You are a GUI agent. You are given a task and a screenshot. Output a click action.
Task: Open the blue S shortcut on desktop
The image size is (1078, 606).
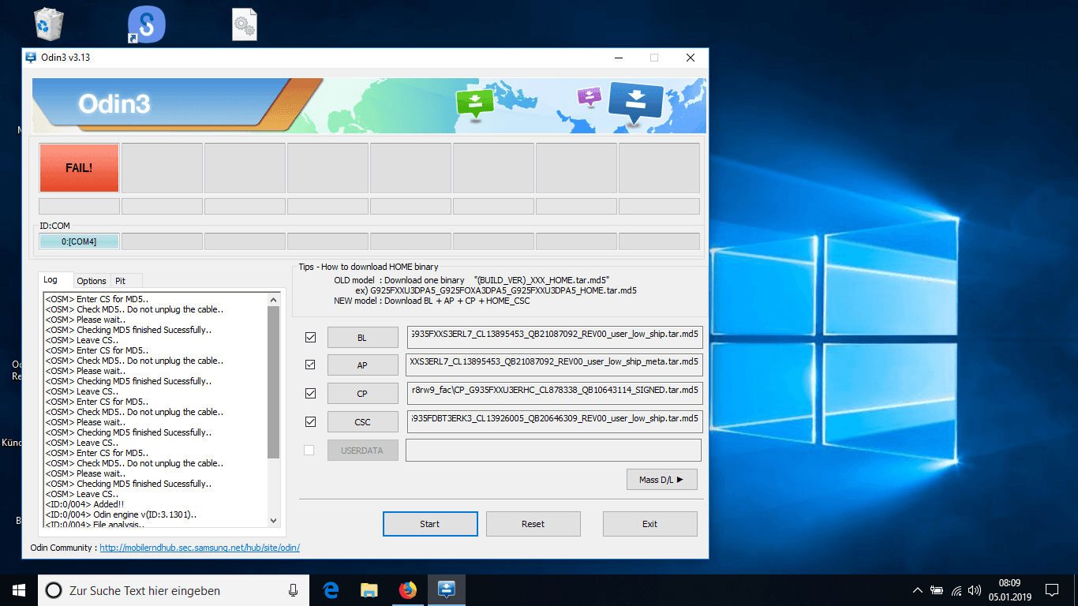click(x=147, y=24)
